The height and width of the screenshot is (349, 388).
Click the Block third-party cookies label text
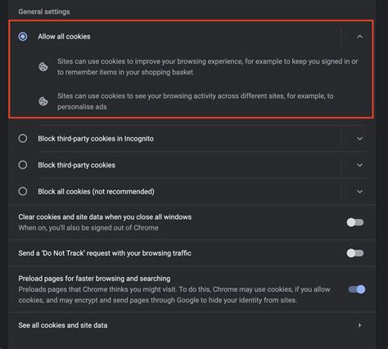(x=76, y=165)
